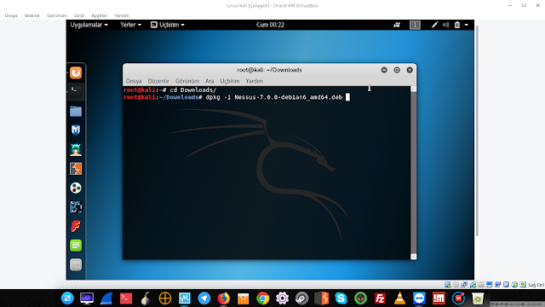545x307 pixels.
Task: Launch Burp Suite from the dock
Action: 76,169
